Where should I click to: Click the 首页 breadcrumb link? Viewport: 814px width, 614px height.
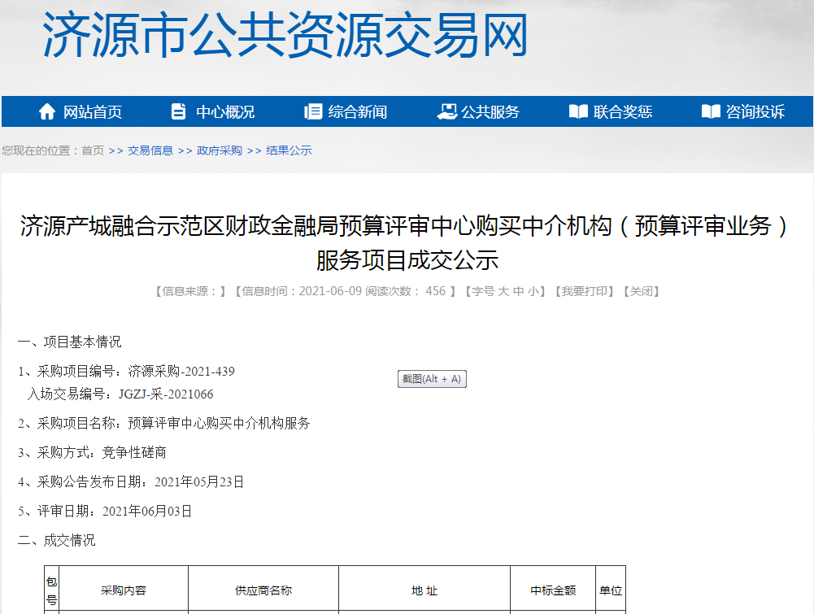click(x=93, y=150)
